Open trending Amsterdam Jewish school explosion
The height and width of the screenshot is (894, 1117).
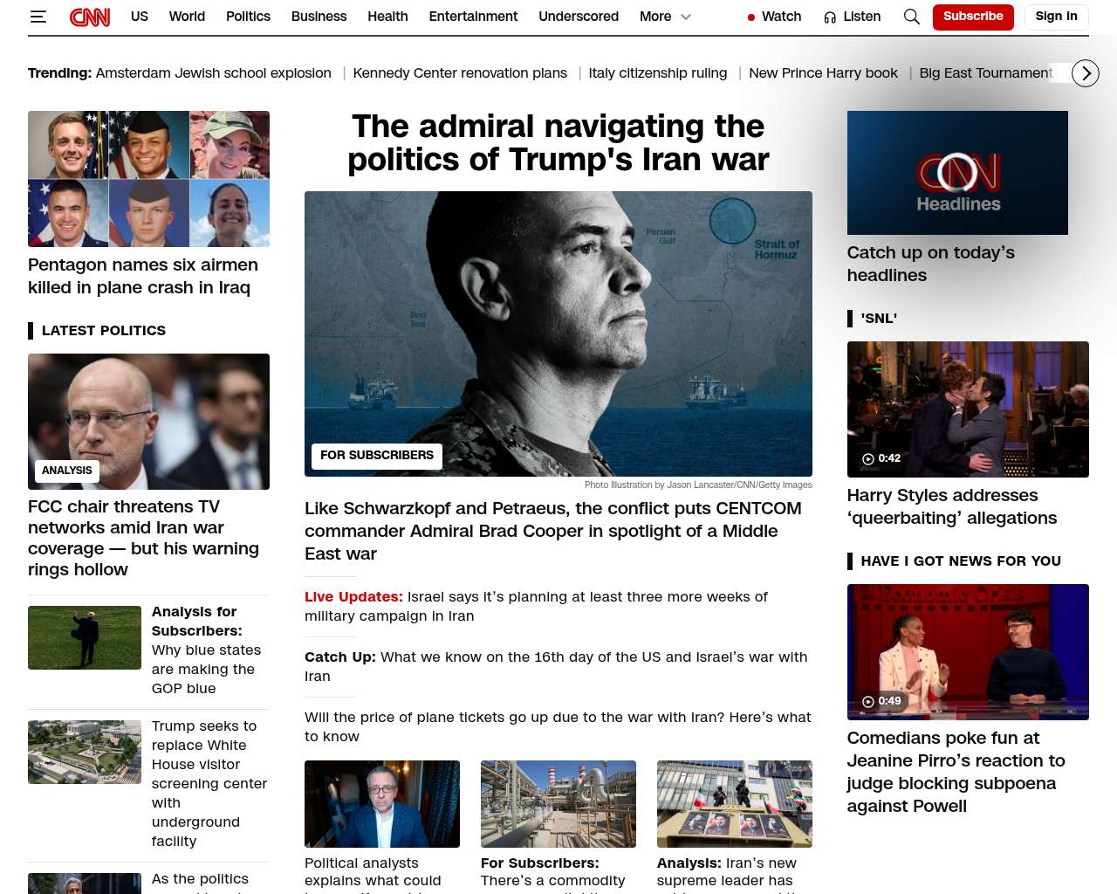pyautogui.click(x=214, y=73)
